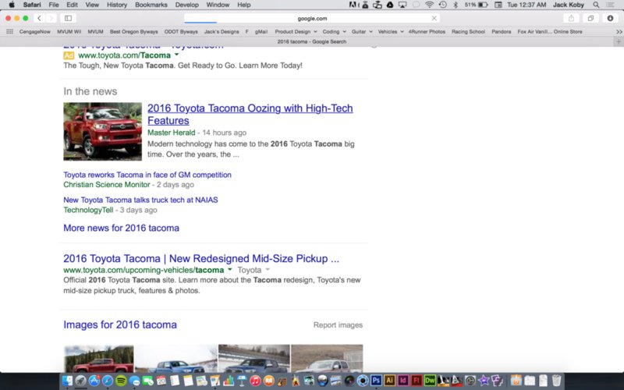Screen dimensions: 624x390
Task: Expand the Vehicles bookmarks folder
Action: [391, 31]
